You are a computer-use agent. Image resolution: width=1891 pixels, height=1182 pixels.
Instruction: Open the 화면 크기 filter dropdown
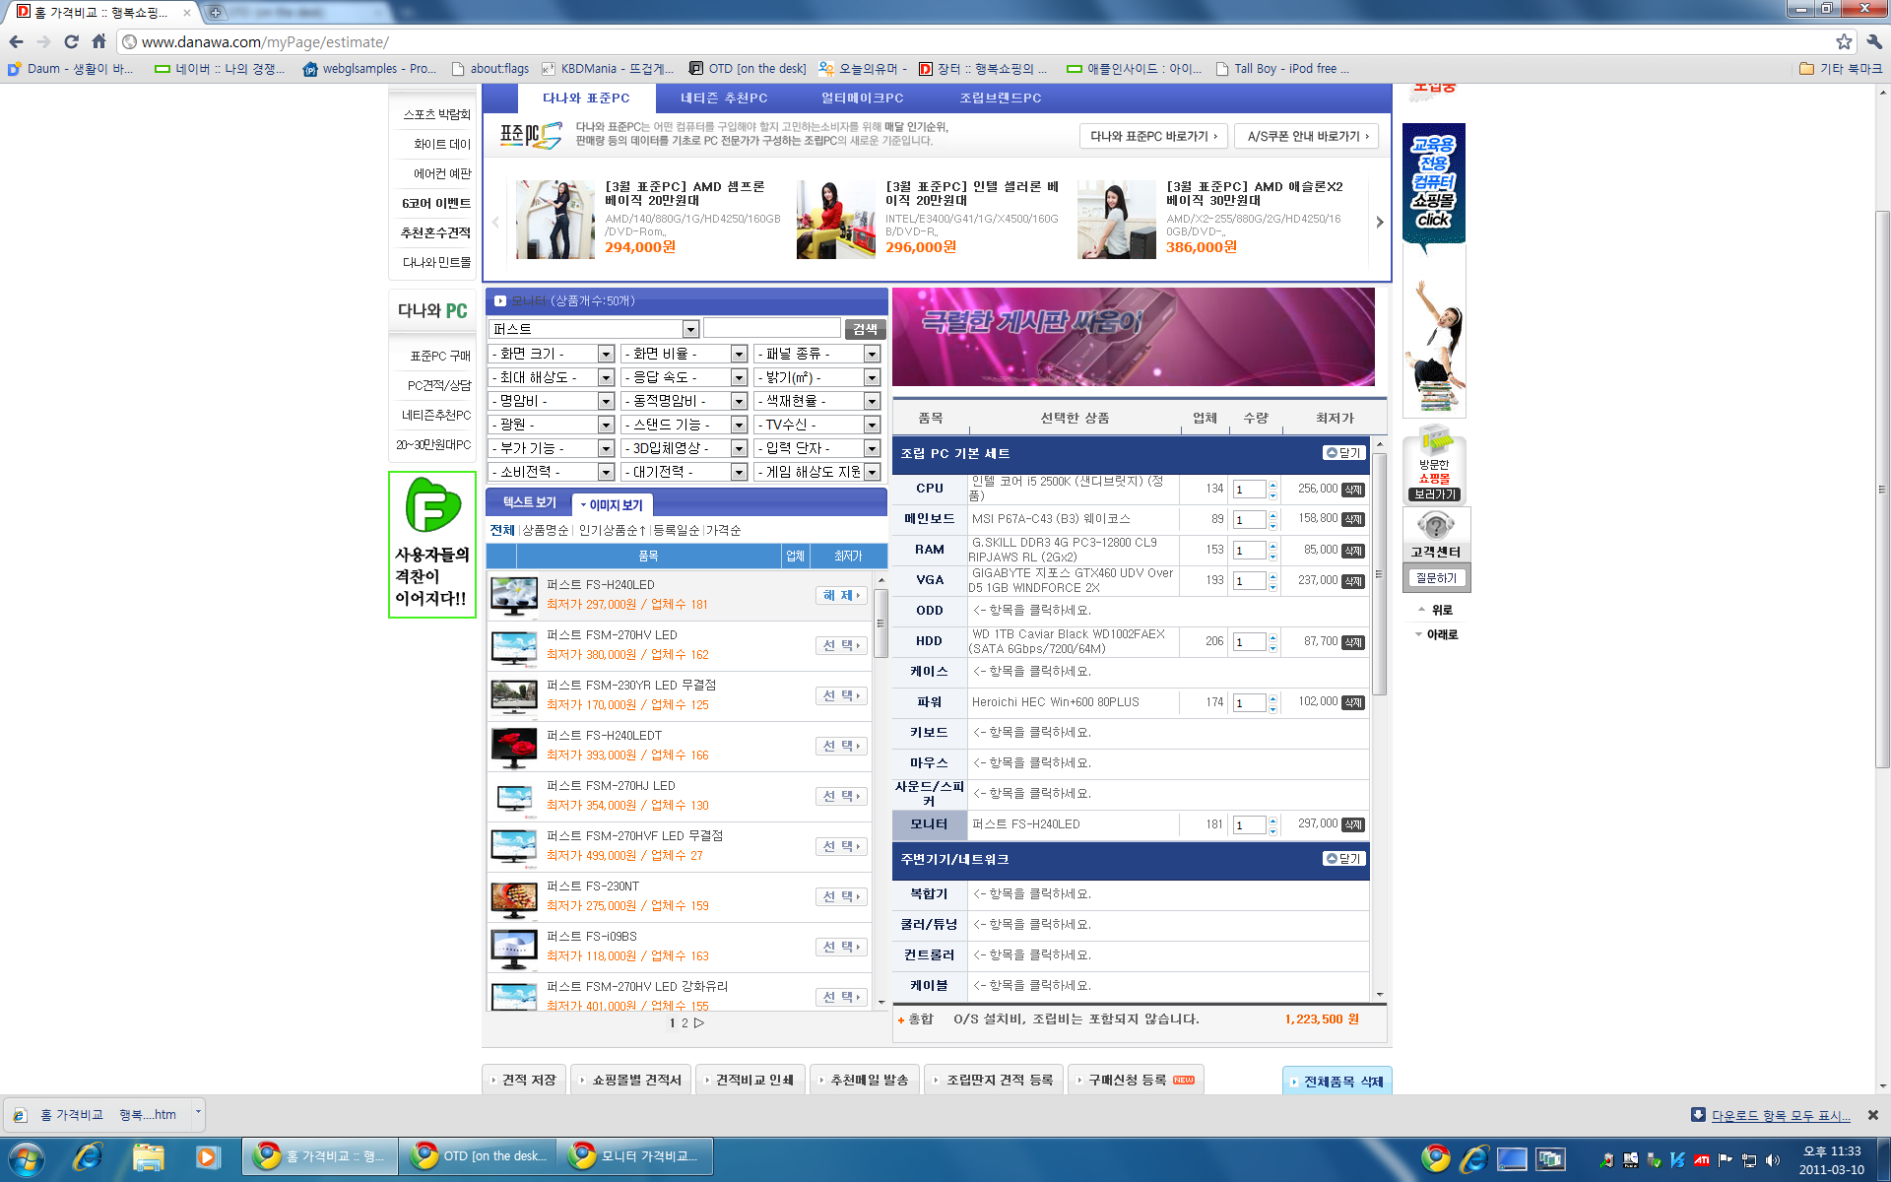(x=552, y=354)
